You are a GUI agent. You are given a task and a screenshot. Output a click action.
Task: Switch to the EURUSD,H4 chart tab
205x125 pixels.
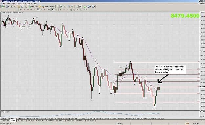(40, 121)
